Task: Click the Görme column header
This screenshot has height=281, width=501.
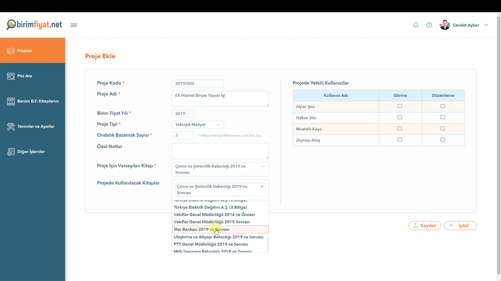Action: [x=400, y=96]
